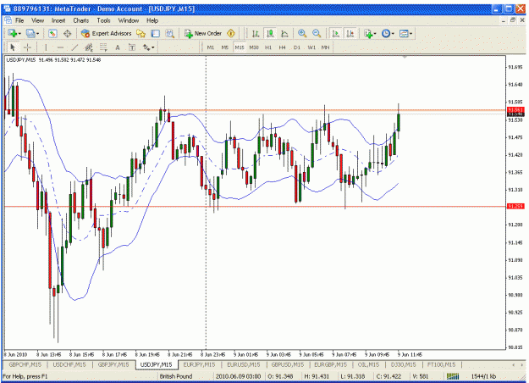Open the Insert menu
Viewport: 529px width, 383px height.
[x=58, y=20]
